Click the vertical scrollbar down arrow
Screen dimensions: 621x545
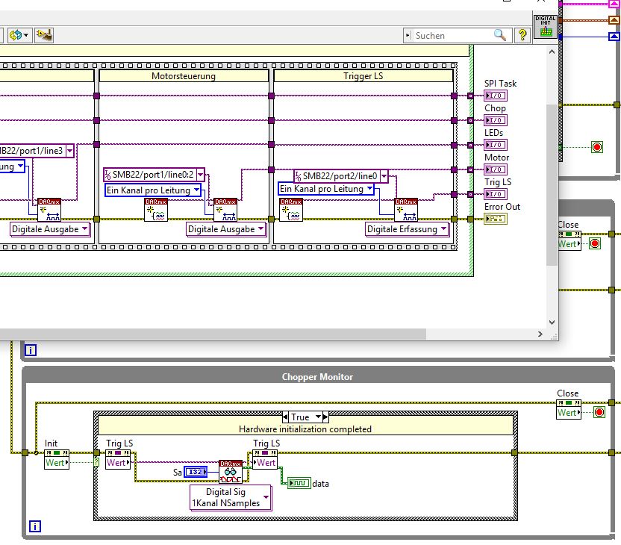(552, 323)
